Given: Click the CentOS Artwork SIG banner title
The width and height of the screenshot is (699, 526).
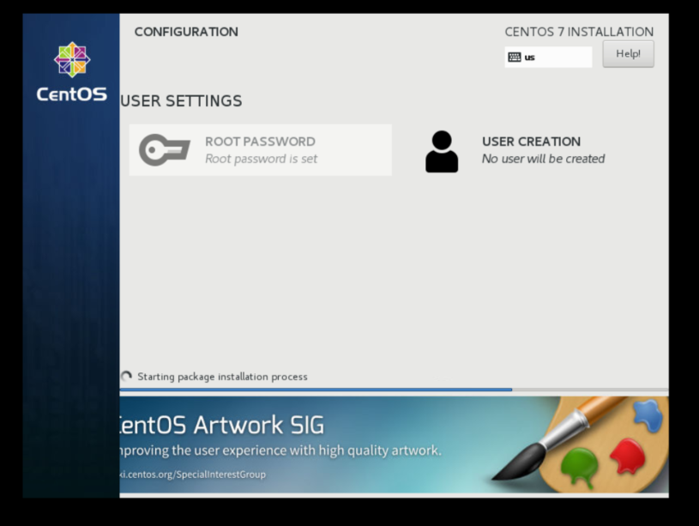Looking at the screenshot, I should coord(221,425).
